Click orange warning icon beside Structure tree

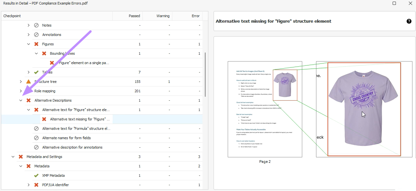click(x=29, y=82)
